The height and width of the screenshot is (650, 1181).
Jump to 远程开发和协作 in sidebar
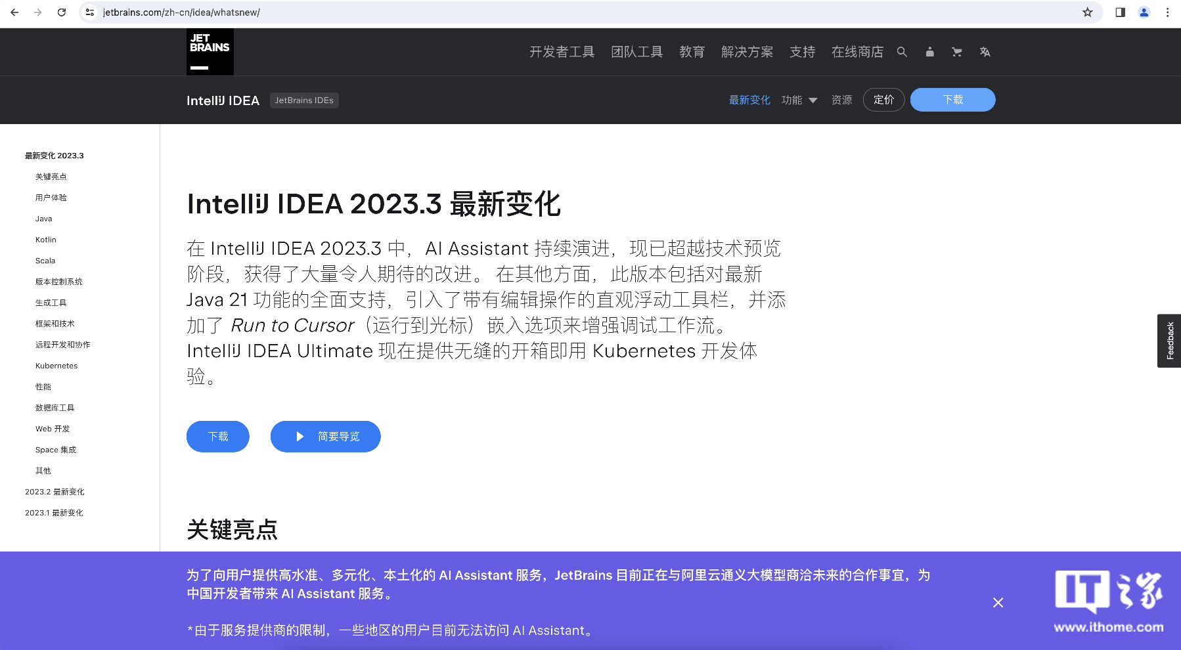pyautogui.click(x=63, y=345)
